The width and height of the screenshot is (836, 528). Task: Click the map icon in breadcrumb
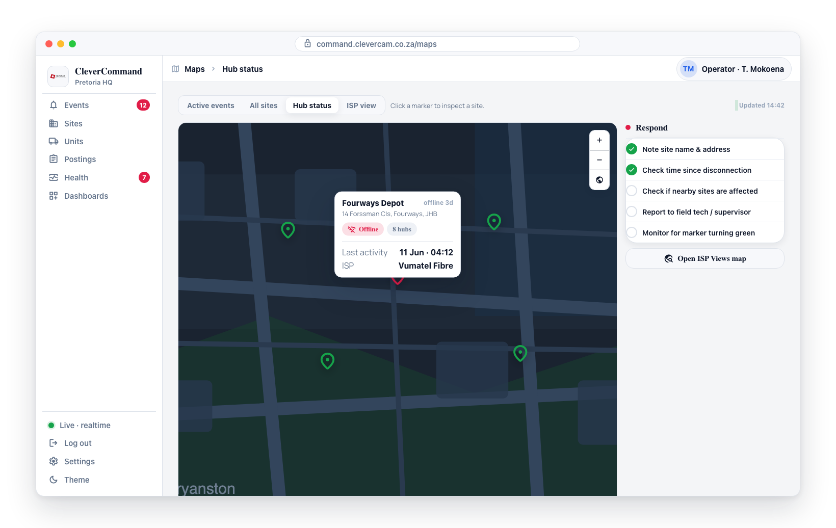175,69
